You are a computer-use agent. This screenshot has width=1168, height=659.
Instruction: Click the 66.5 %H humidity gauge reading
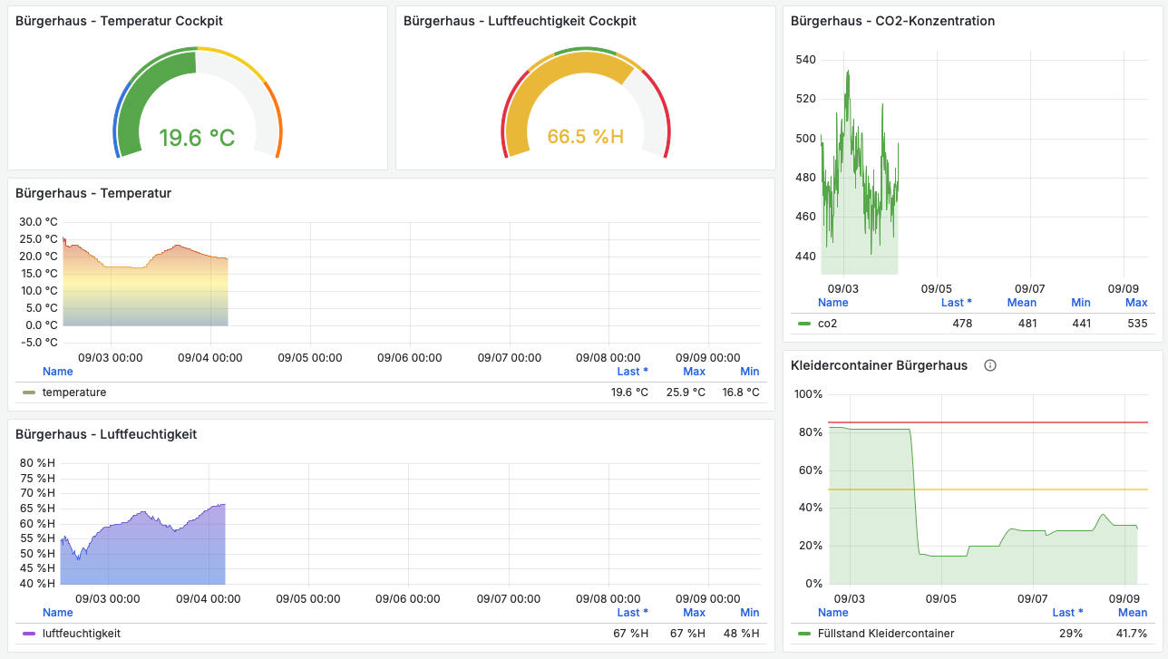[585, 137]
